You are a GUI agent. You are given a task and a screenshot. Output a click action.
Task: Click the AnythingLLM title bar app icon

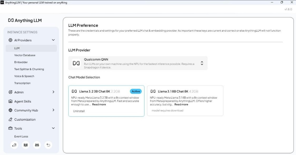[2, 2]
